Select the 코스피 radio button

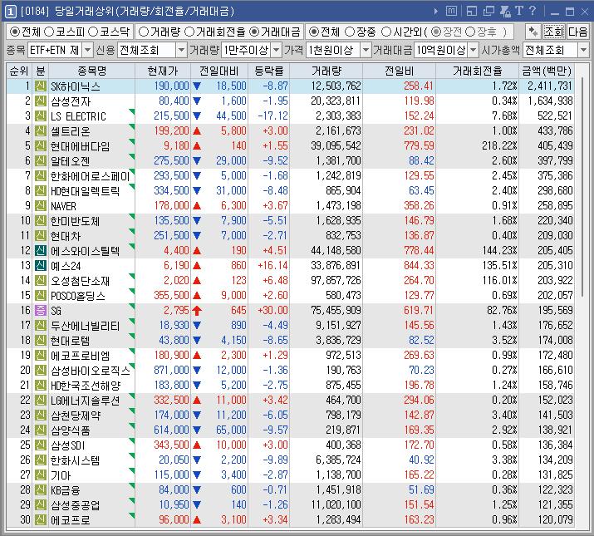click(x=49, y=32)
